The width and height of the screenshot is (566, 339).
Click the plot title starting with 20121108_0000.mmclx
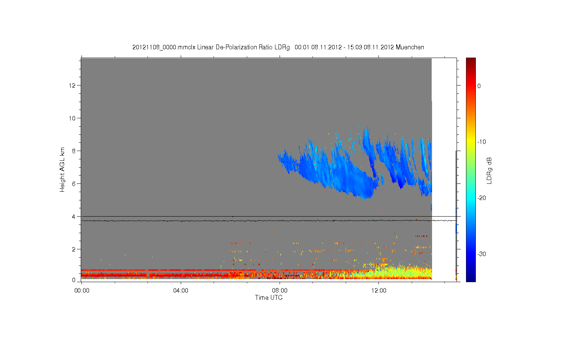(x=278, y=47)
